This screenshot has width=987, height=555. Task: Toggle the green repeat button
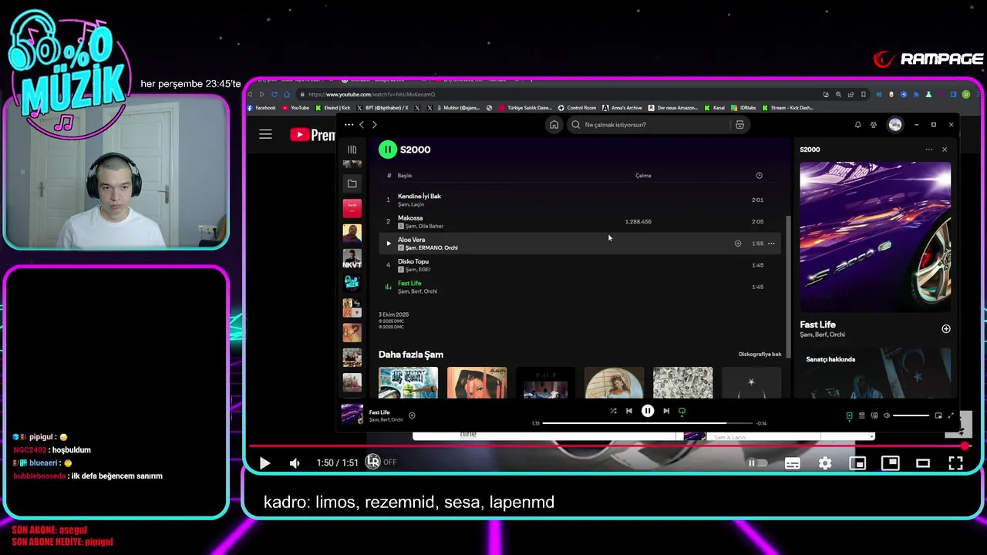tap(682, 412)
